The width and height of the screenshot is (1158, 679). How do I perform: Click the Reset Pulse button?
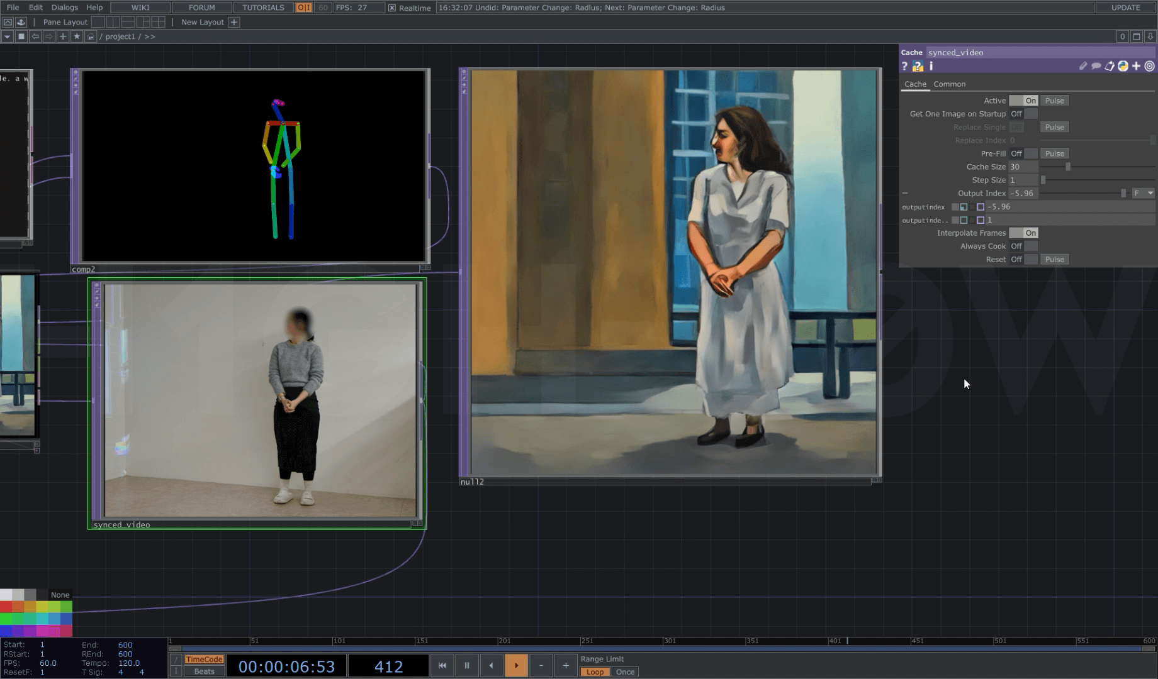(1054, 260)
